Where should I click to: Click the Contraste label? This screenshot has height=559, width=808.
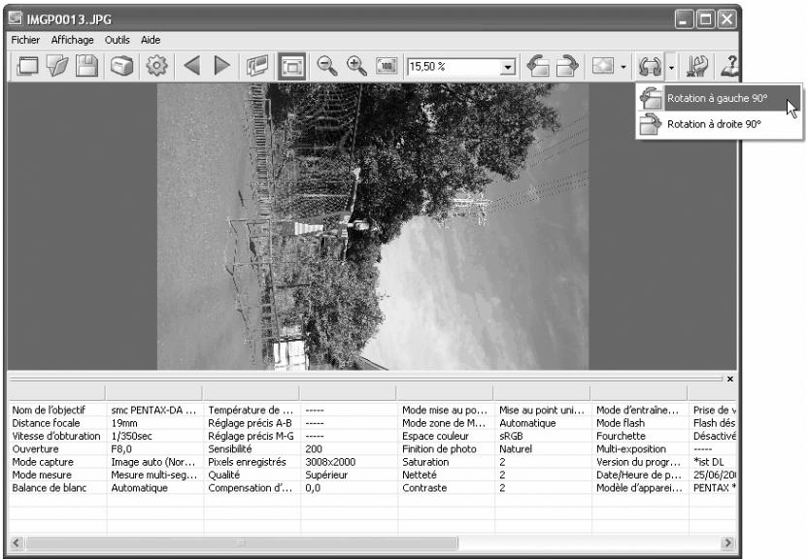[x=424, y=487]
